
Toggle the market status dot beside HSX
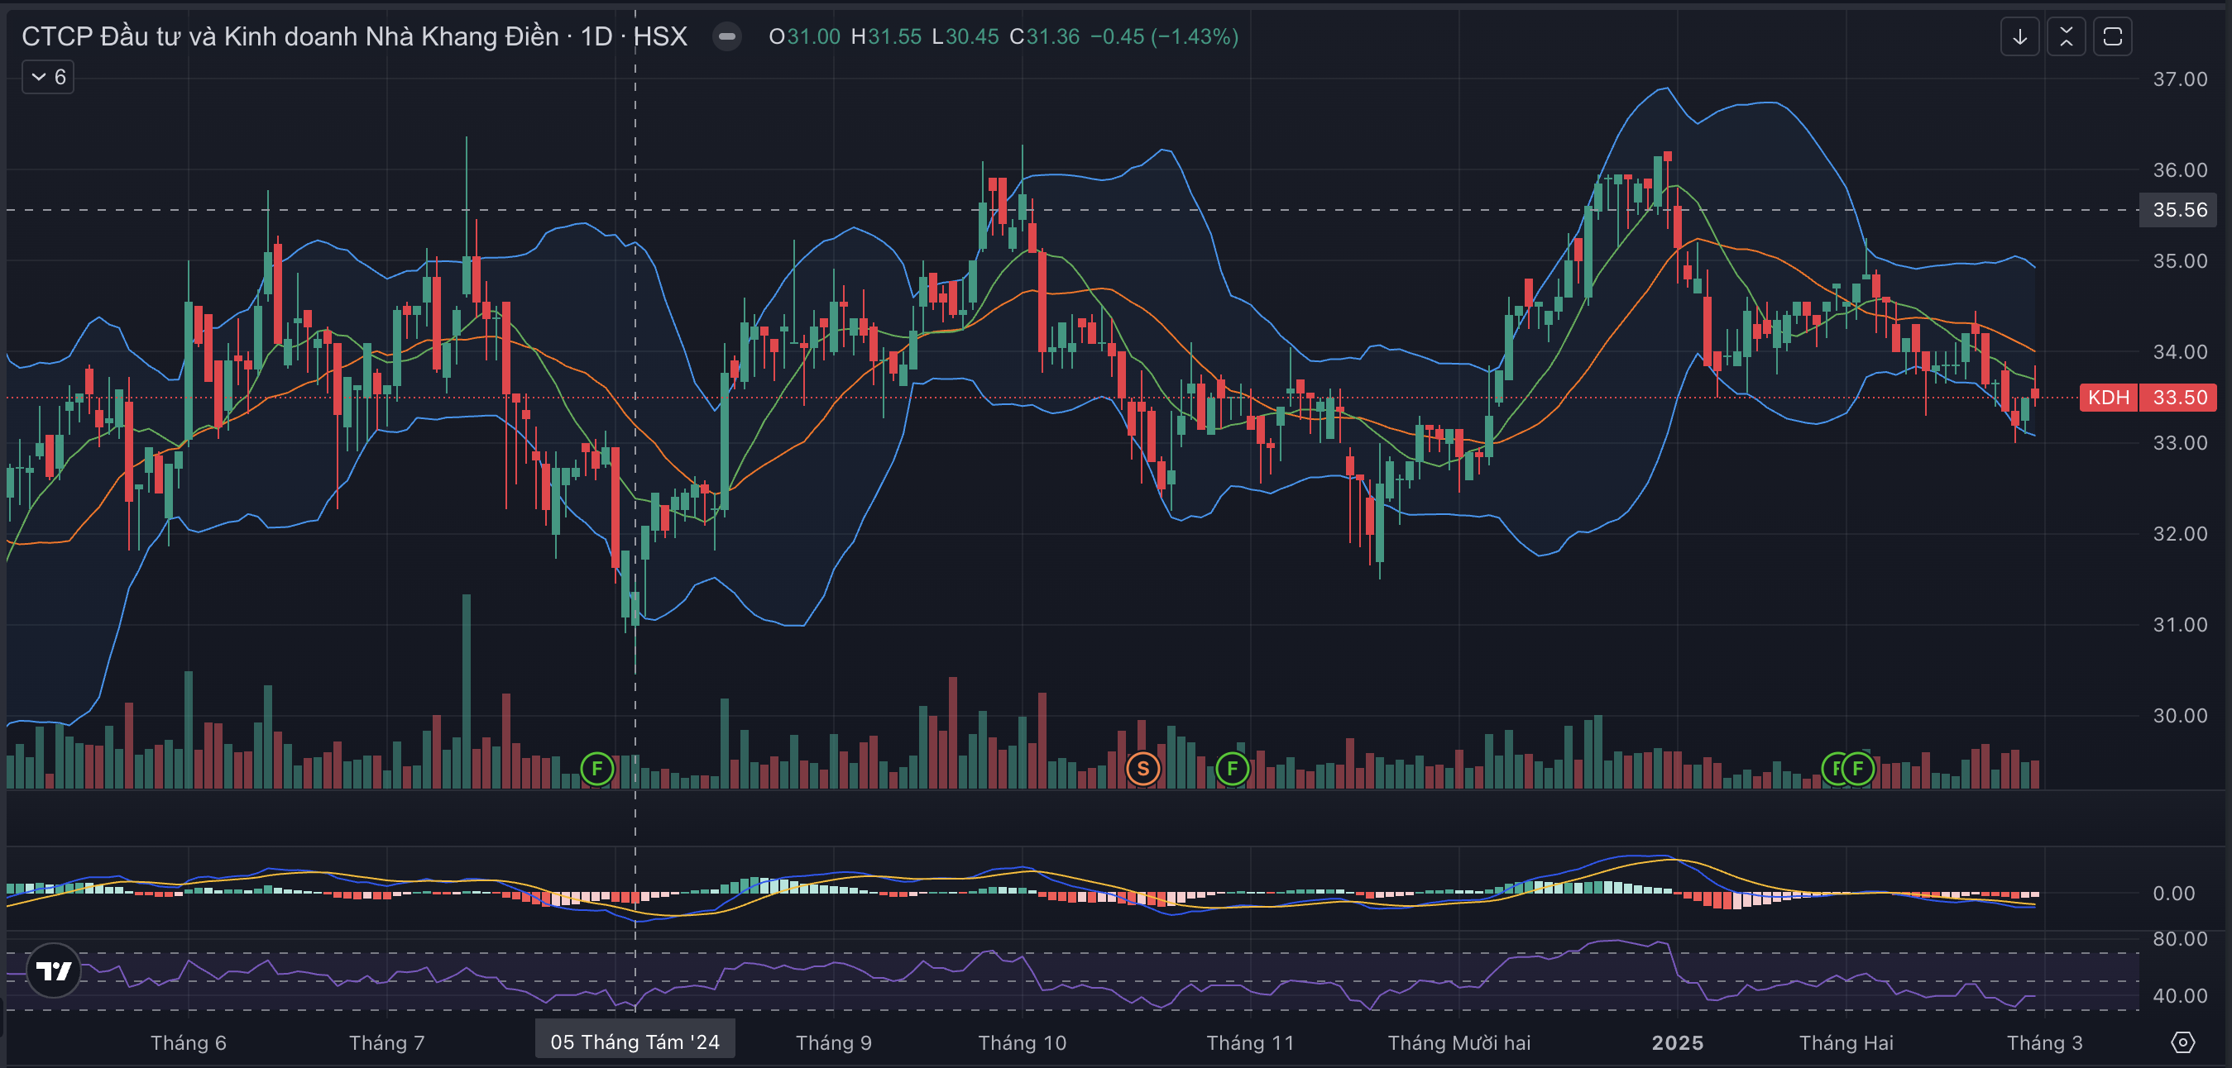tap(727, 36)
